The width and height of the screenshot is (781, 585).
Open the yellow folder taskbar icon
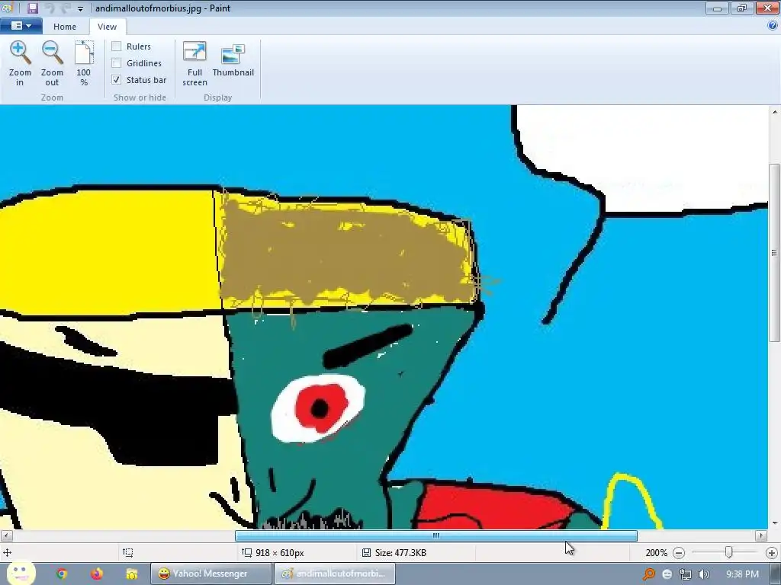[131, 574]
